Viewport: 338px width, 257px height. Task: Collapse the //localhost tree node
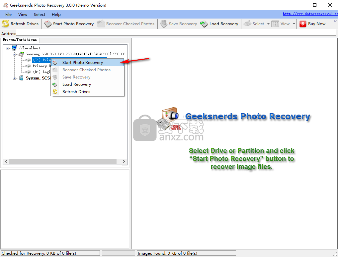coord(8,48)
